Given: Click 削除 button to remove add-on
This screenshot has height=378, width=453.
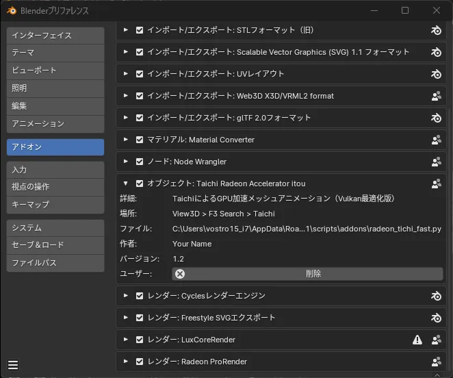Looking at the screenshot, I should [307, 274].
